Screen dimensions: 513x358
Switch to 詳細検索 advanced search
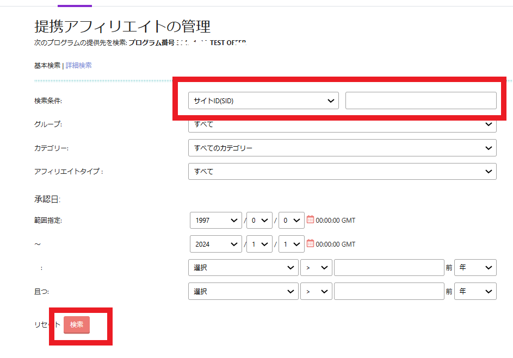79,65
